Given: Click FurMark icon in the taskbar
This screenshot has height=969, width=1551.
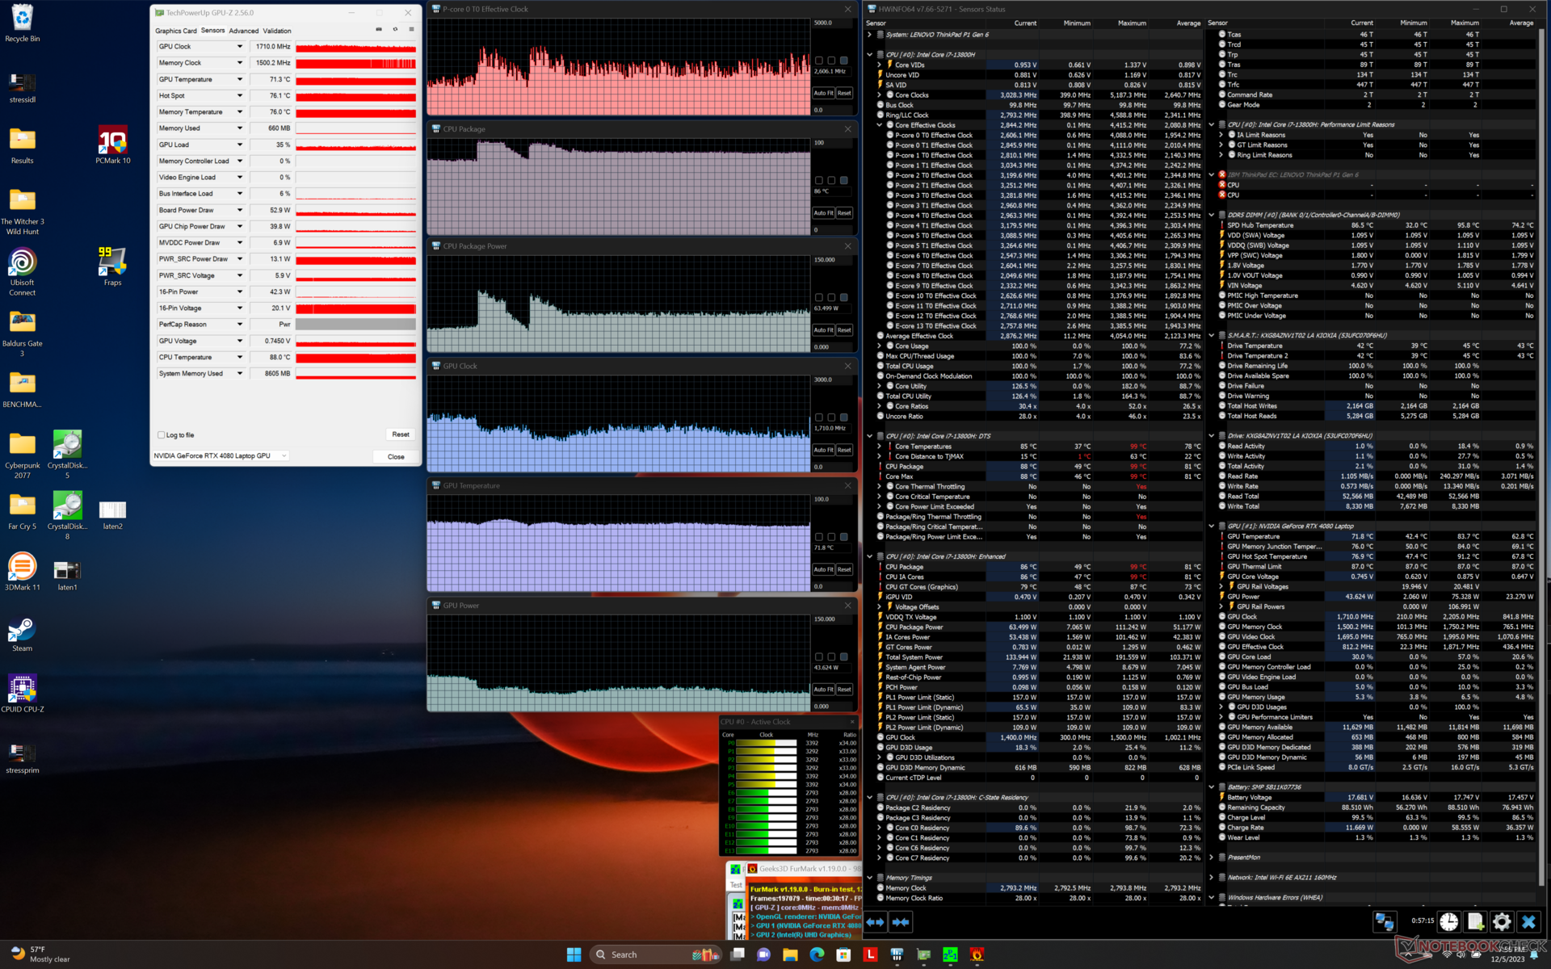Looking at the screenshot, I should [x=977, y=954].
